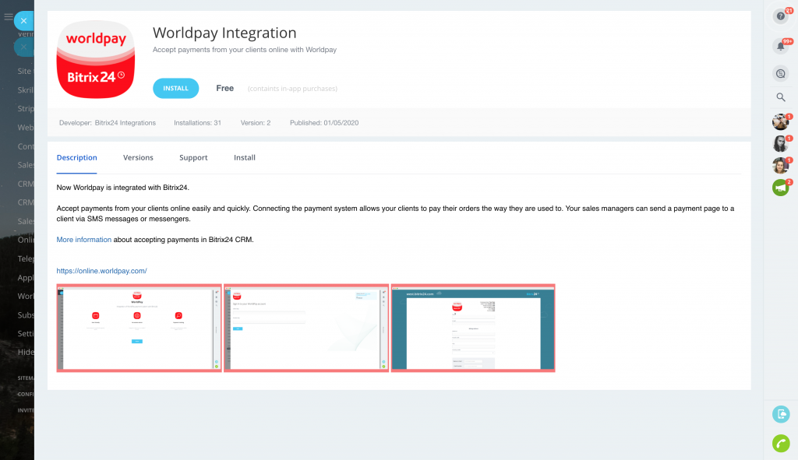Open the chat messages icon
798x460 pixels.
[x=780, y=74]
